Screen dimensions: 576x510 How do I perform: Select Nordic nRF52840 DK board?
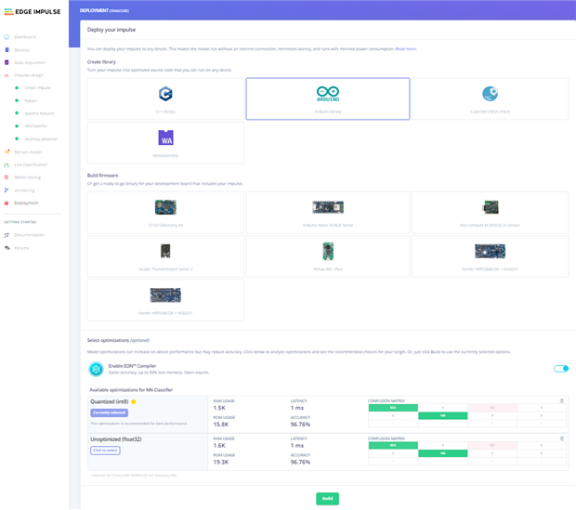[490, 256]
